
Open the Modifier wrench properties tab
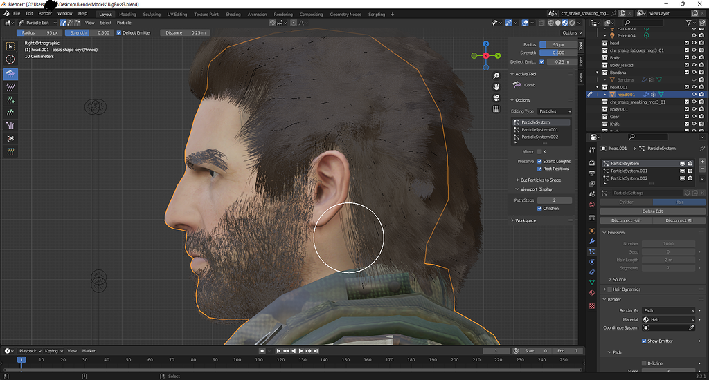pos(592,241)
